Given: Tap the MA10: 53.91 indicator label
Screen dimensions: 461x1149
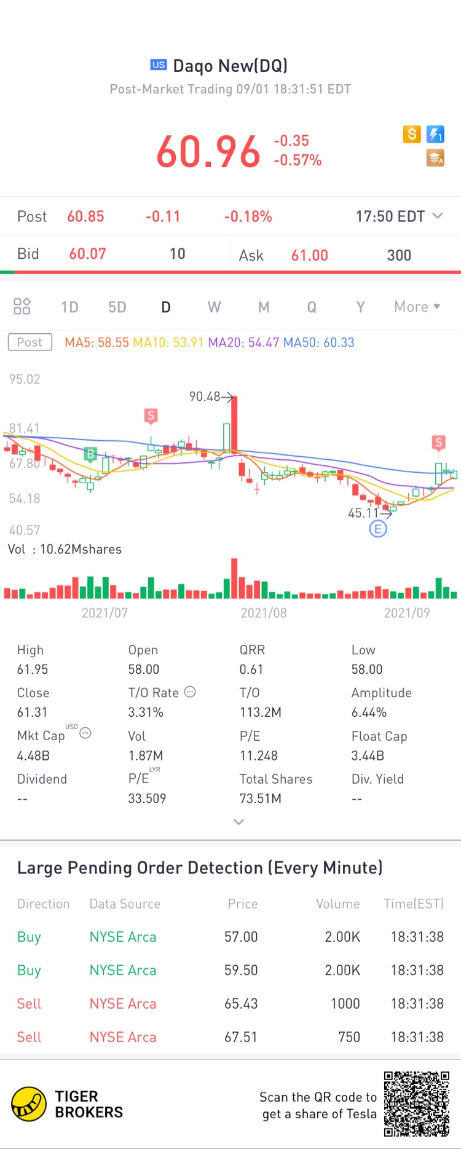Looking at the screenshot, I should coord(168,342).
